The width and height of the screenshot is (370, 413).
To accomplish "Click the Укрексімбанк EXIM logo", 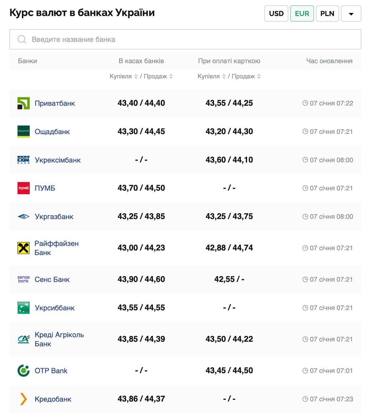I will [x=23, y=160].
